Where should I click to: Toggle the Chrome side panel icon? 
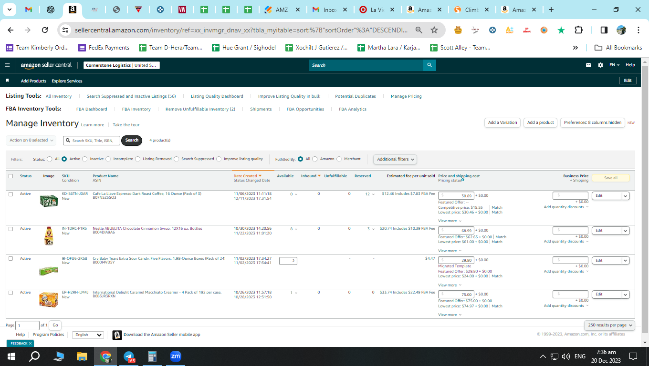click(x=604, y=30)
